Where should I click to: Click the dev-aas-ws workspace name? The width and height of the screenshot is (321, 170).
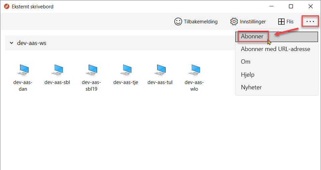point(32,43)
